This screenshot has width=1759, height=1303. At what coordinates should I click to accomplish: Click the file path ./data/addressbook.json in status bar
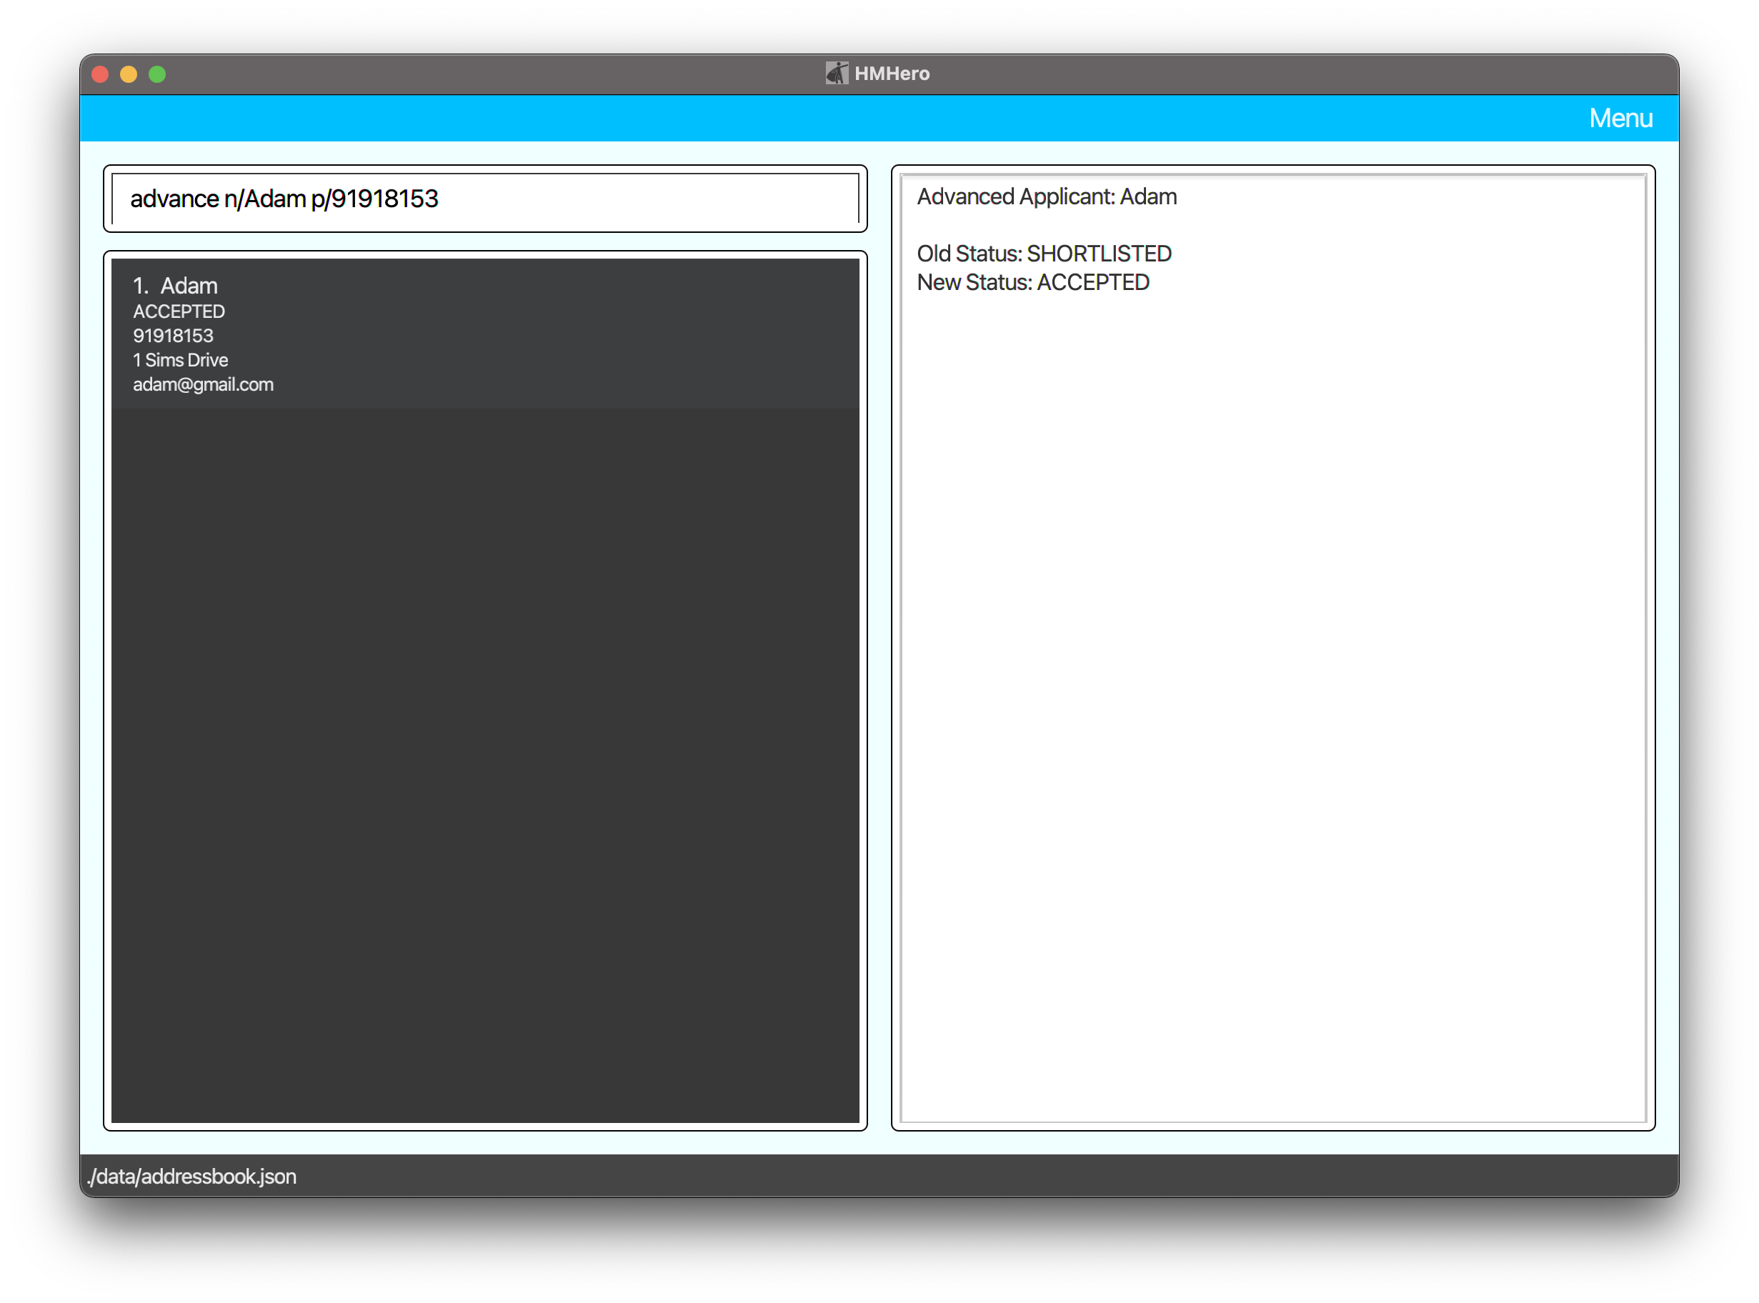coord(191,1175)
